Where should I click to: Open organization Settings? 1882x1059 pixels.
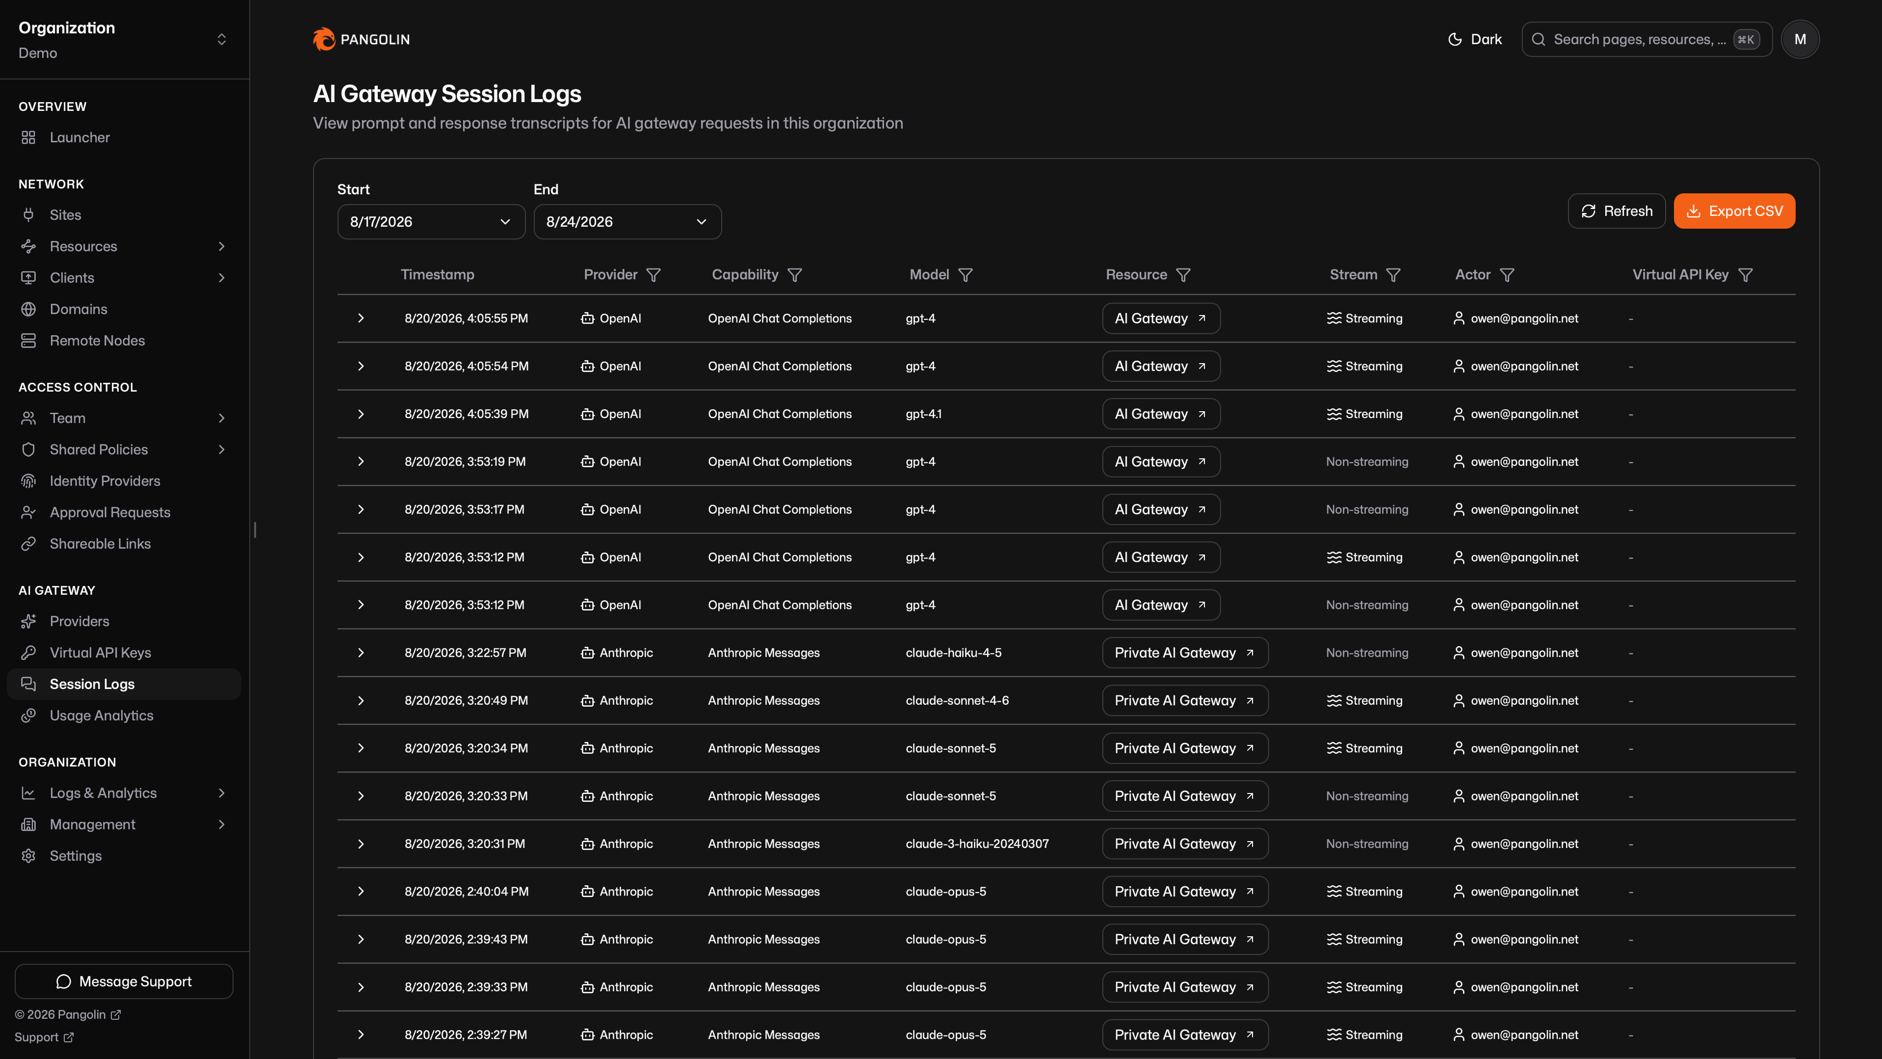tap(124, 856)
